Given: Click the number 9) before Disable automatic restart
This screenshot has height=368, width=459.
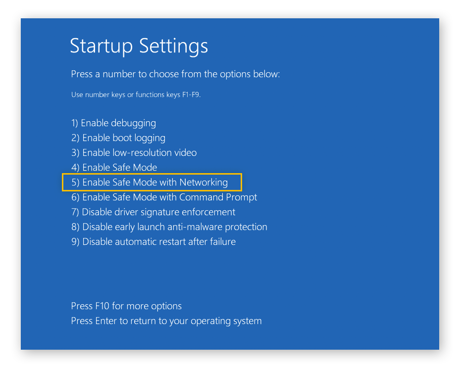Looking at the screenshot, I should click(x=75, y=242).
